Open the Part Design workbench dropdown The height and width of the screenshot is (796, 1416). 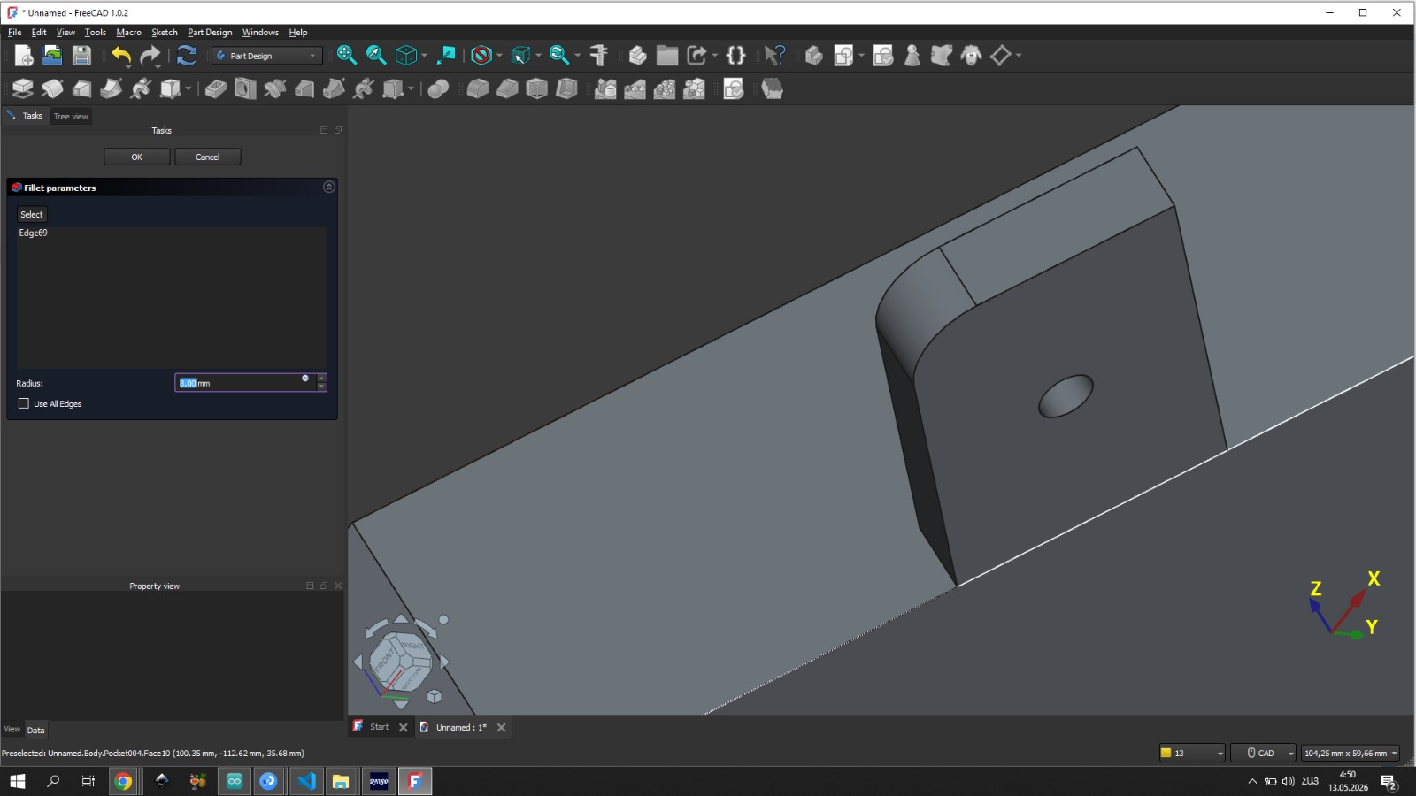266,56
